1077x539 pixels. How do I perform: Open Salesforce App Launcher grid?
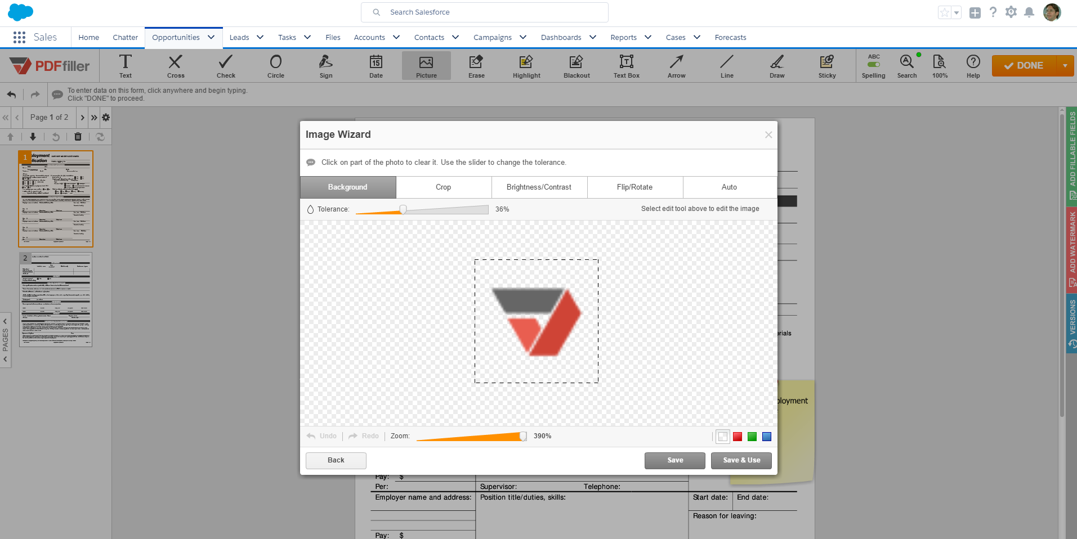pos(19,37)
